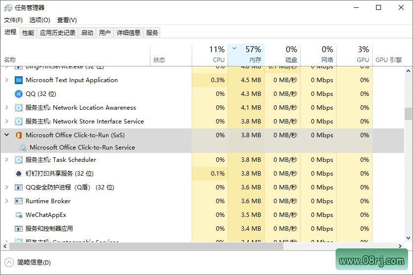Screen dimensions: 413x275
Task: Sort by the GPU 引擎 column header
Action: click(x=388, y=55)
